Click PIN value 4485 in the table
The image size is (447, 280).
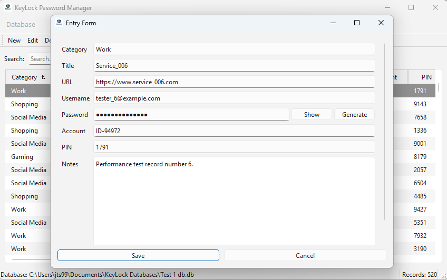tap(420, 196)
